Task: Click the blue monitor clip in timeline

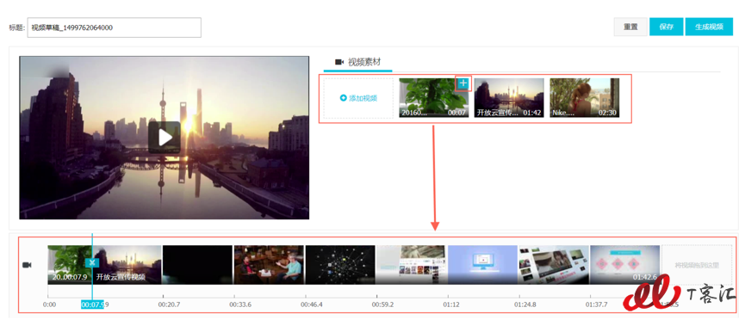Action: click(x=482, y=265)
